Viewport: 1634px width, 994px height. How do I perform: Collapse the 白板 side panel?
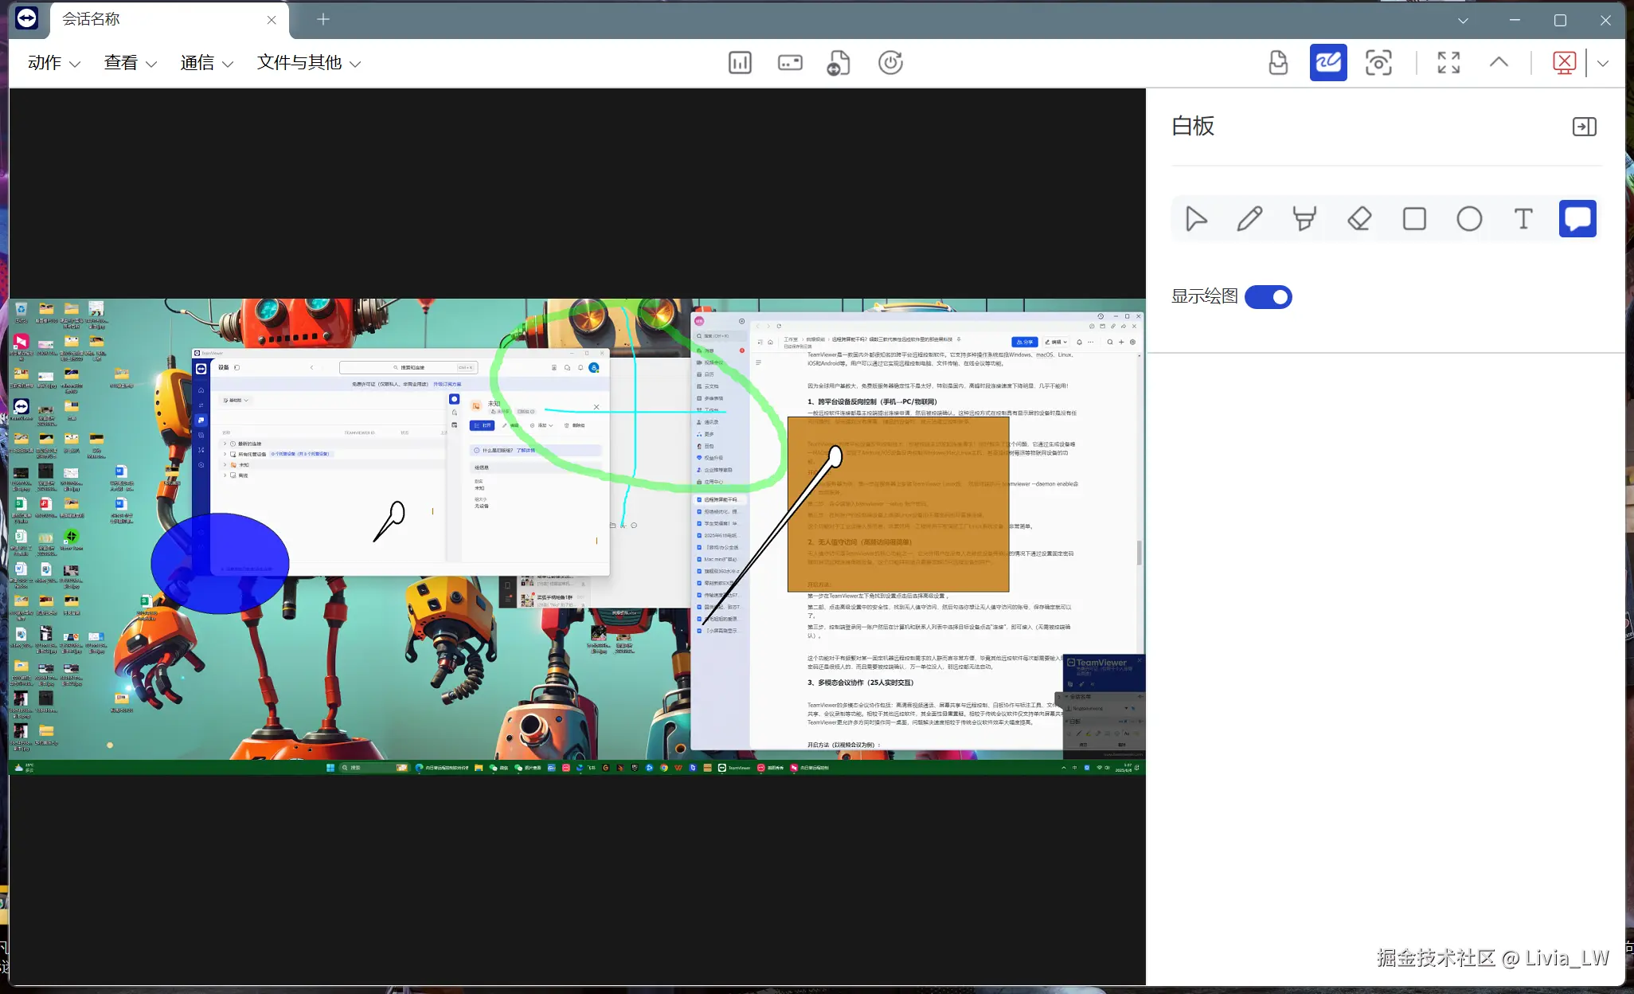[1584, 127]
